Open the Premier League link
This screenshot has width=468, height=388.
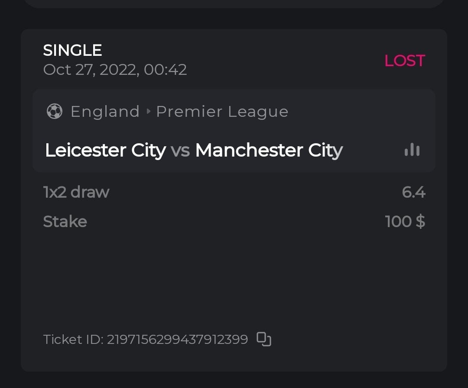(x=222, y=112)
